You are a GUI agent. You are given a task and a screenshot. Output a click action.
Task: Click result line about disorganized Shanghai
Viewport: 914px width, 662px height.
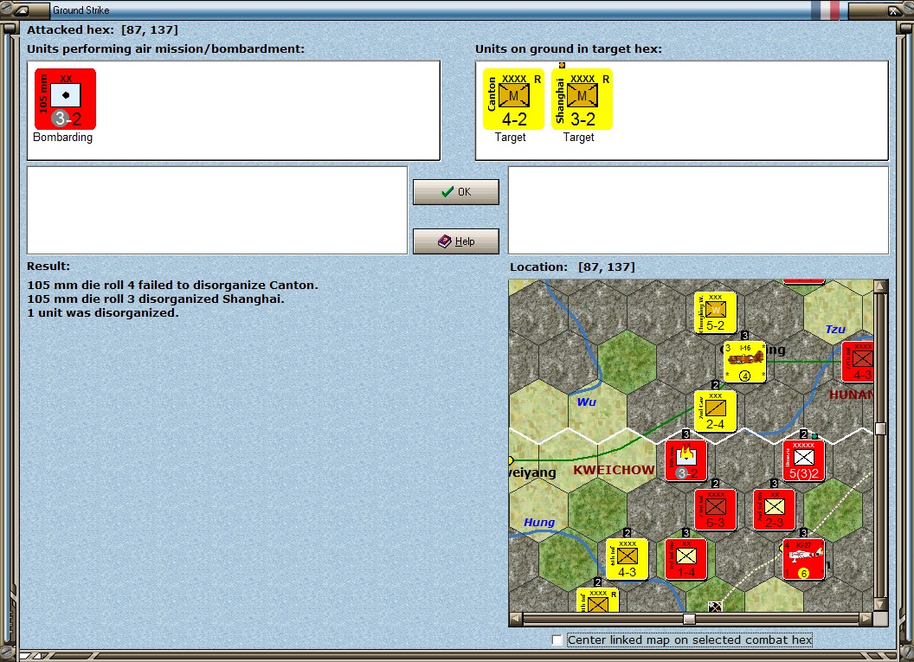pyautogui.click(x=156, y=299)
